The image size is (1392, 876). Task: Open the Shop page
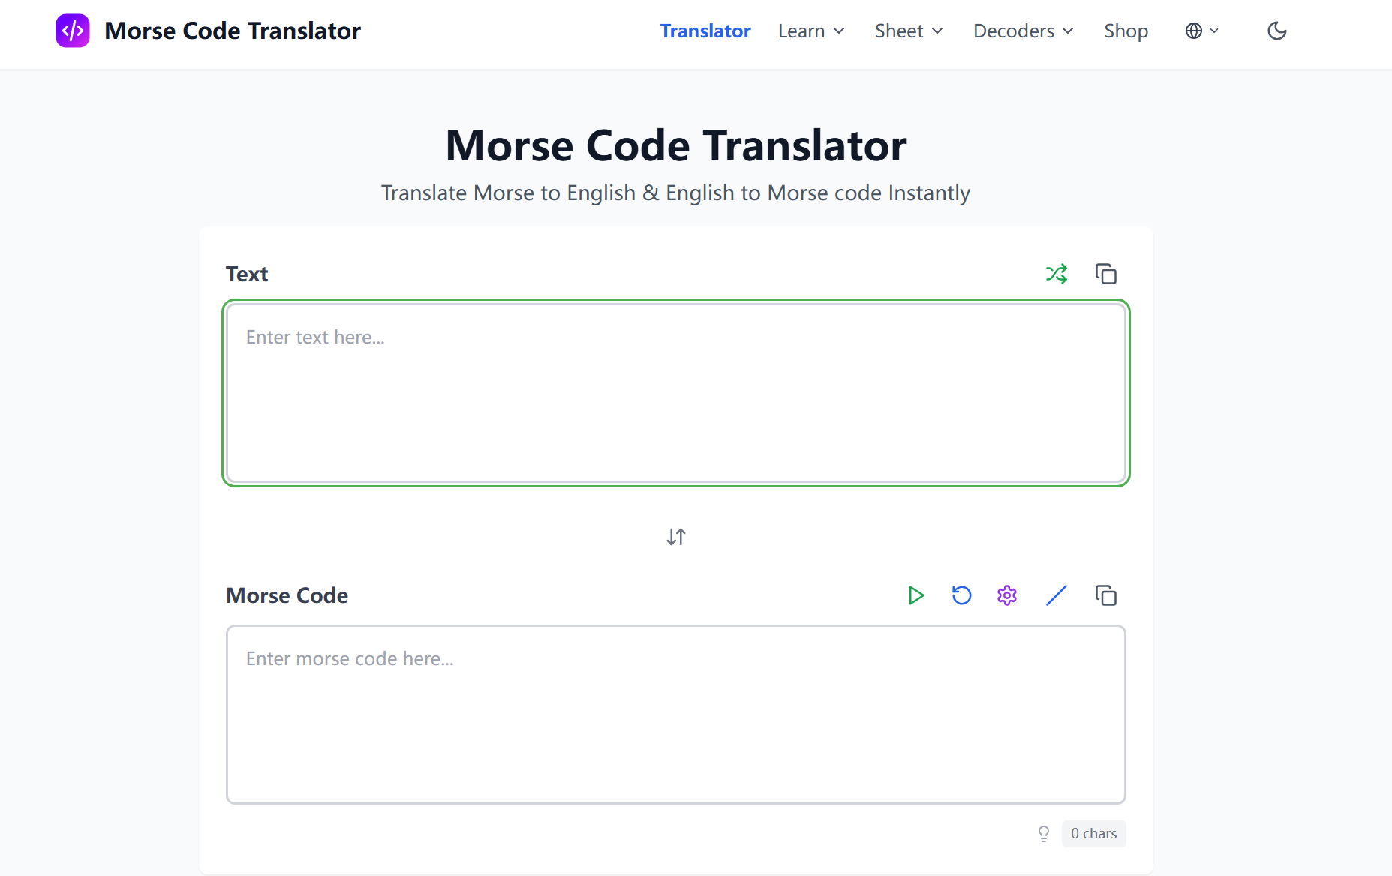[x=1126, y=31]
